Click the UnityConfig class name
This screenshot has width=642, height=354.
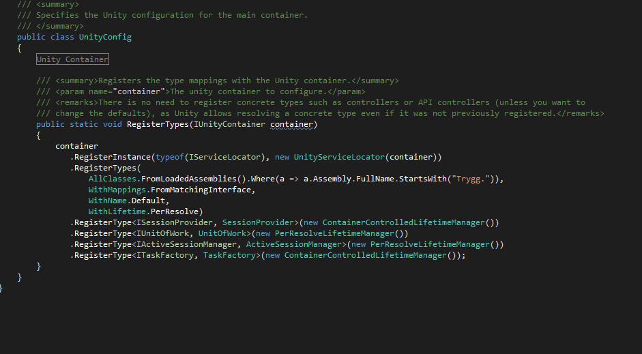[105, 37]
